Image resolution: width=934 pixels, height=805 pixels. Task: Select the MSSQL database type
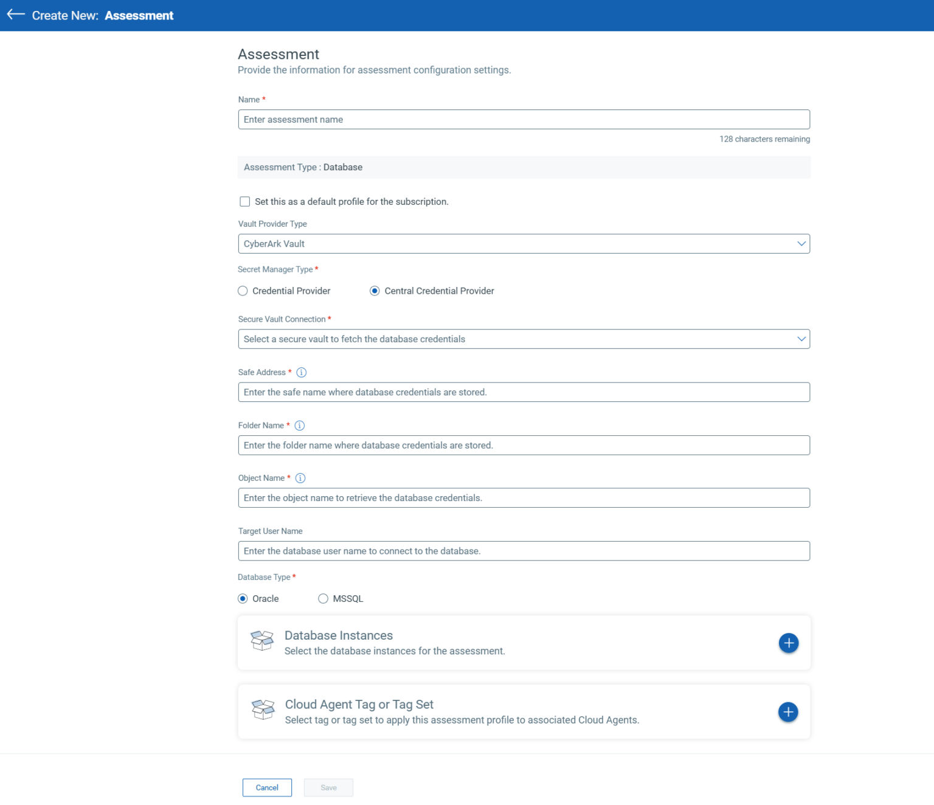pyautogui.click(x=323, y=598)
